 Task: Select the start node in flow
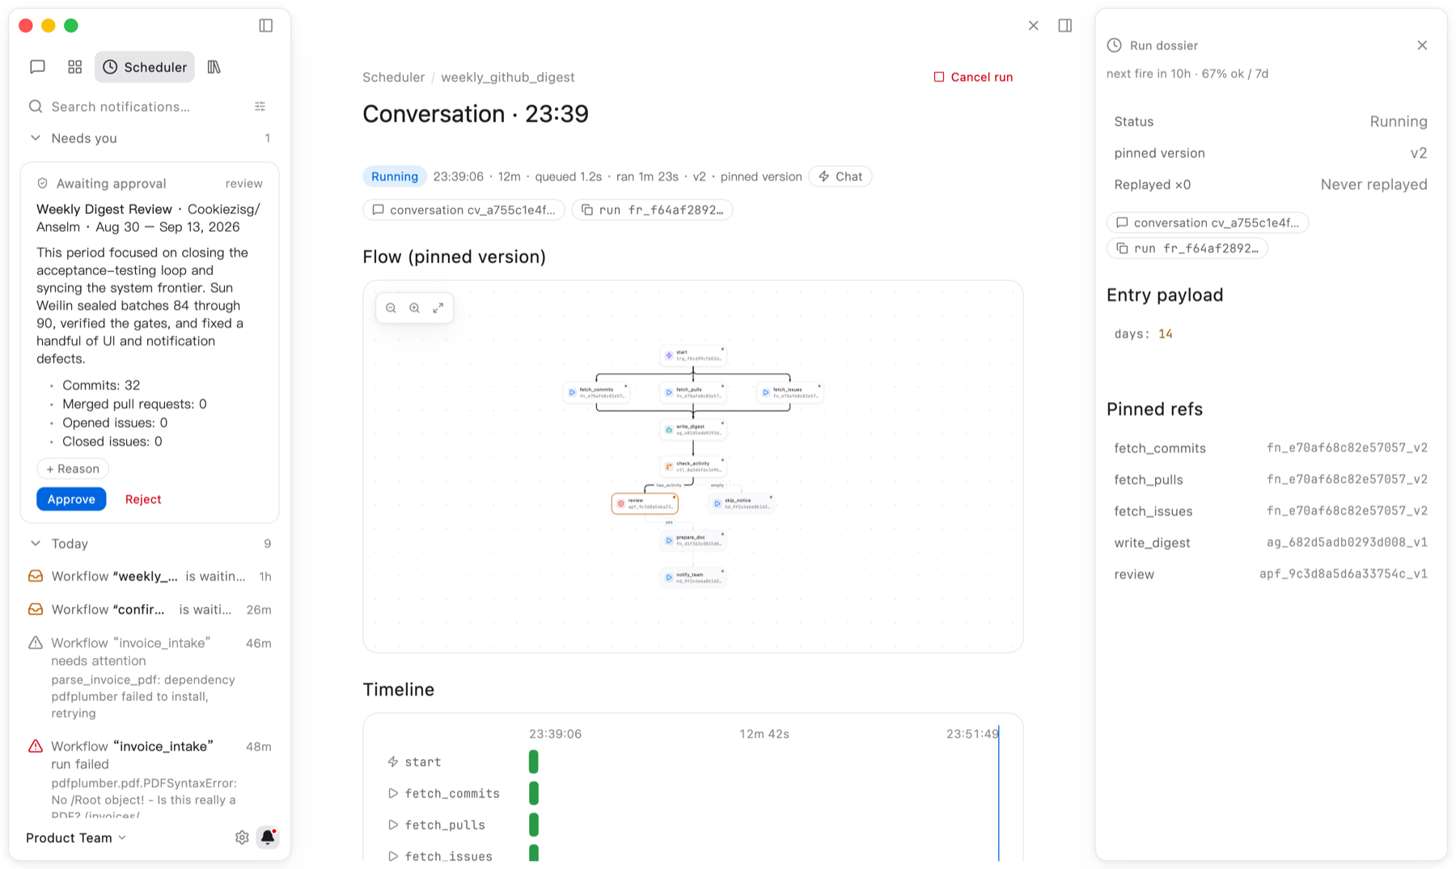coord(693,355)
